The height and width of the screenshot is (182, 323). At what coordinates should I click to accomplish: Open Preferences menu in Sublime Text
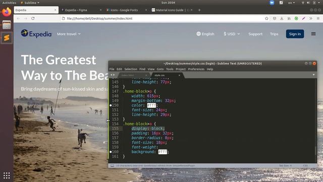[196, 69]
